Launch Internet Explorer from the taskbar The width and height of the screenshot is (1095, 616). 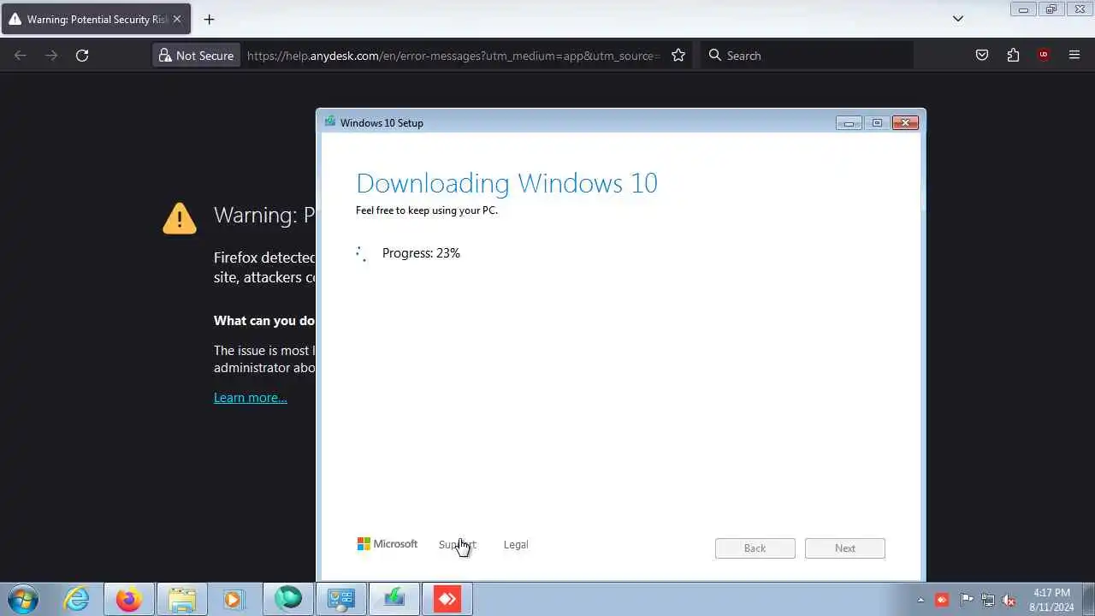click(x=77, y=599)
